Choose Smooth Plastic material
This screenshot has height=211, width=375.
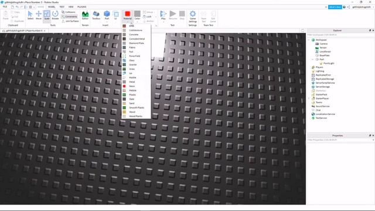[136, 108]
